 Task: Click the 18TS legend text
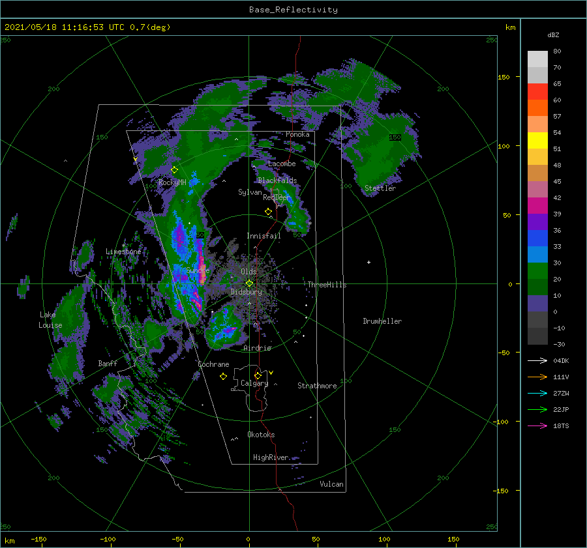point(561,425)
